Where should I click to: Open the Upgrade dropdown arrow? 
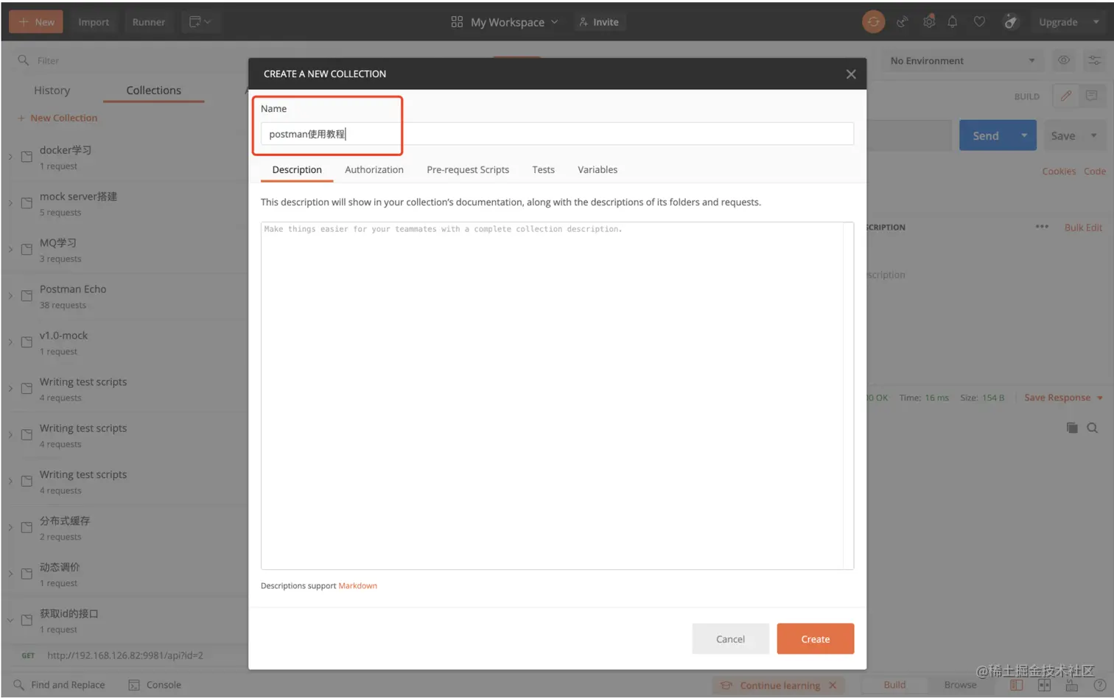click(1096, 22)
